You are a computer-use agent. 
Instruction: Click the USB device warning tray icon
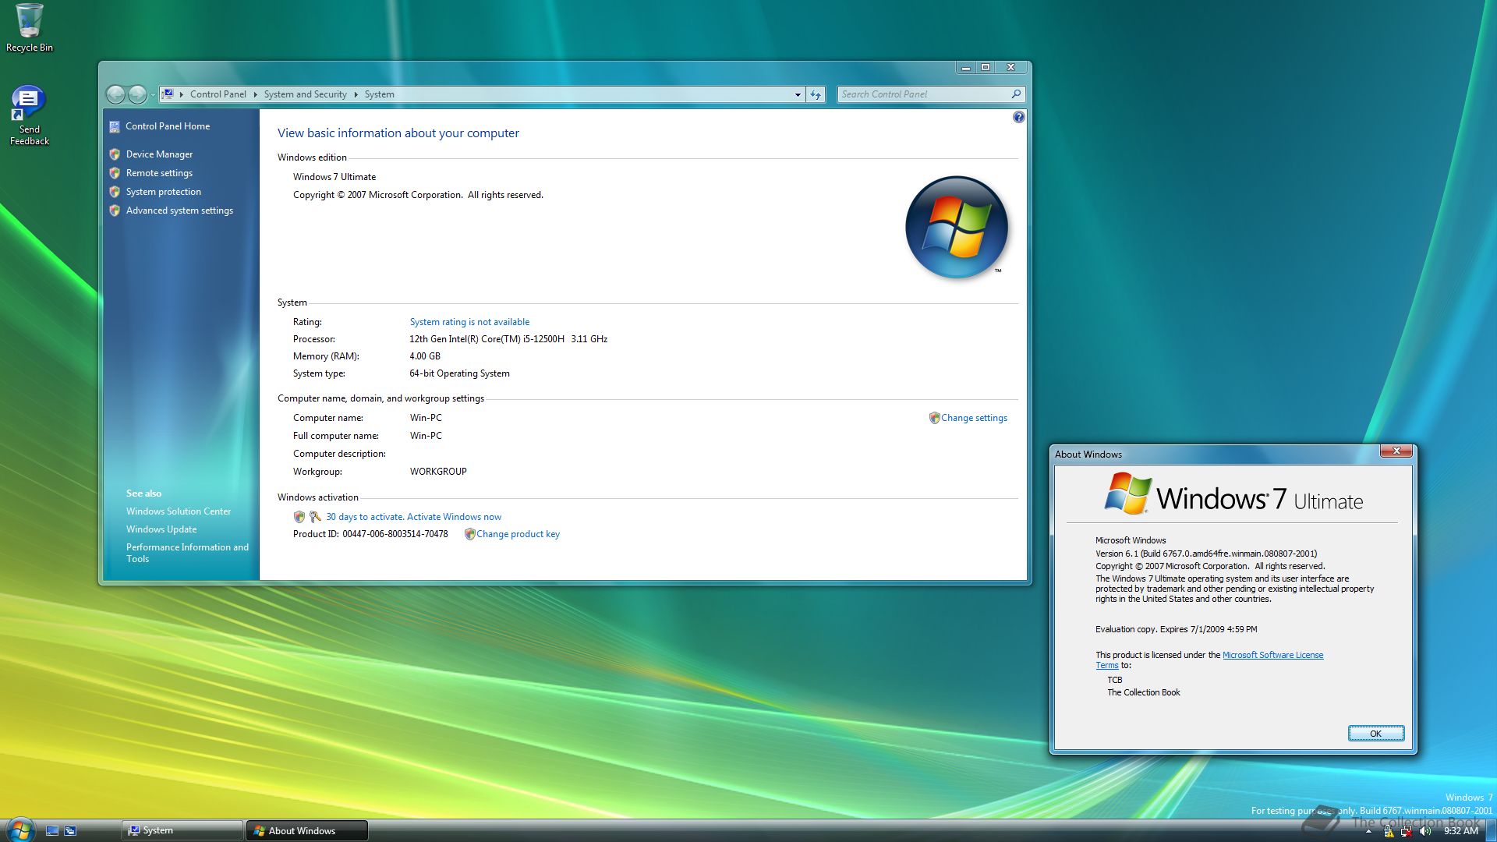point(1388,832)
